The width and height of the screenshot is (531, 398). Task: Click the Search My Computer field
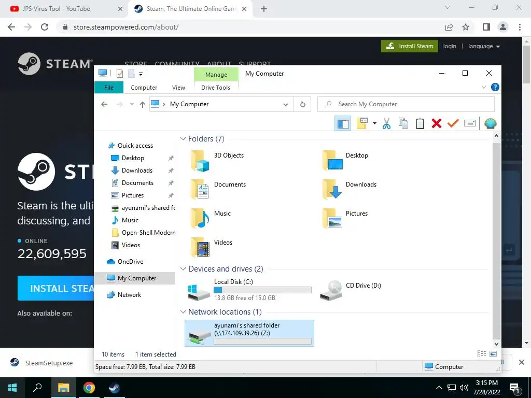[406, 104]
